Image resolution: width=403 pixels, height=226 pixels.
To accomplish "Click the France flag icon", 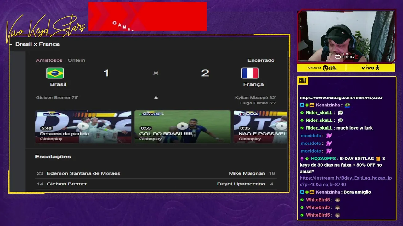I will coord(250,73).
